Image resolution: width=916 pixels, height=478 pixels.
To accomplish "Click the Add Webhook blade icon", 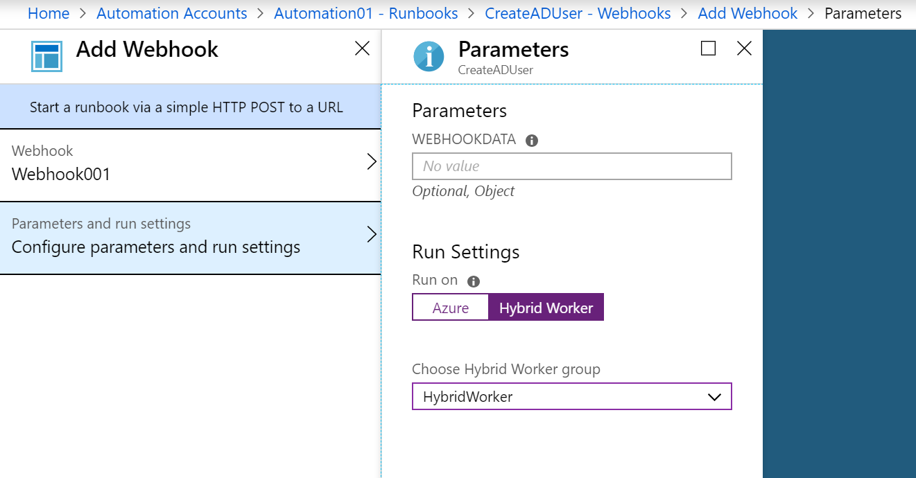I will pos(47,56).
